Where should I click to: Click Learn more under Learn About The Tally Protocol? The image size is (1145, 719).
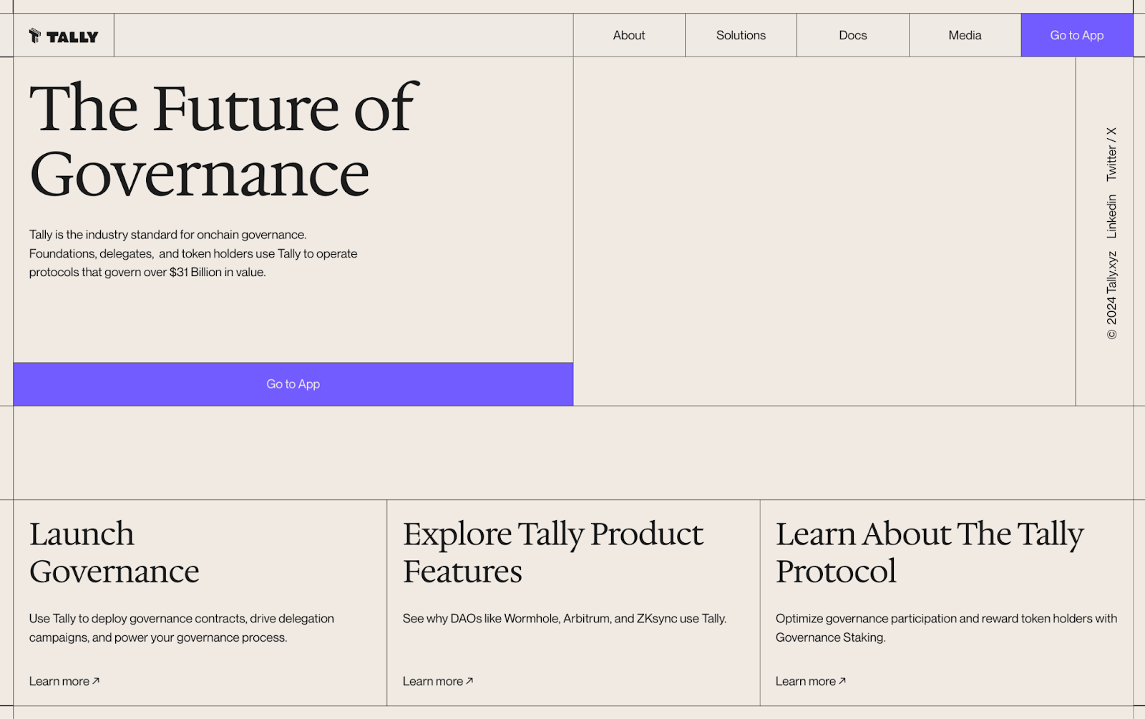(811, 681)
